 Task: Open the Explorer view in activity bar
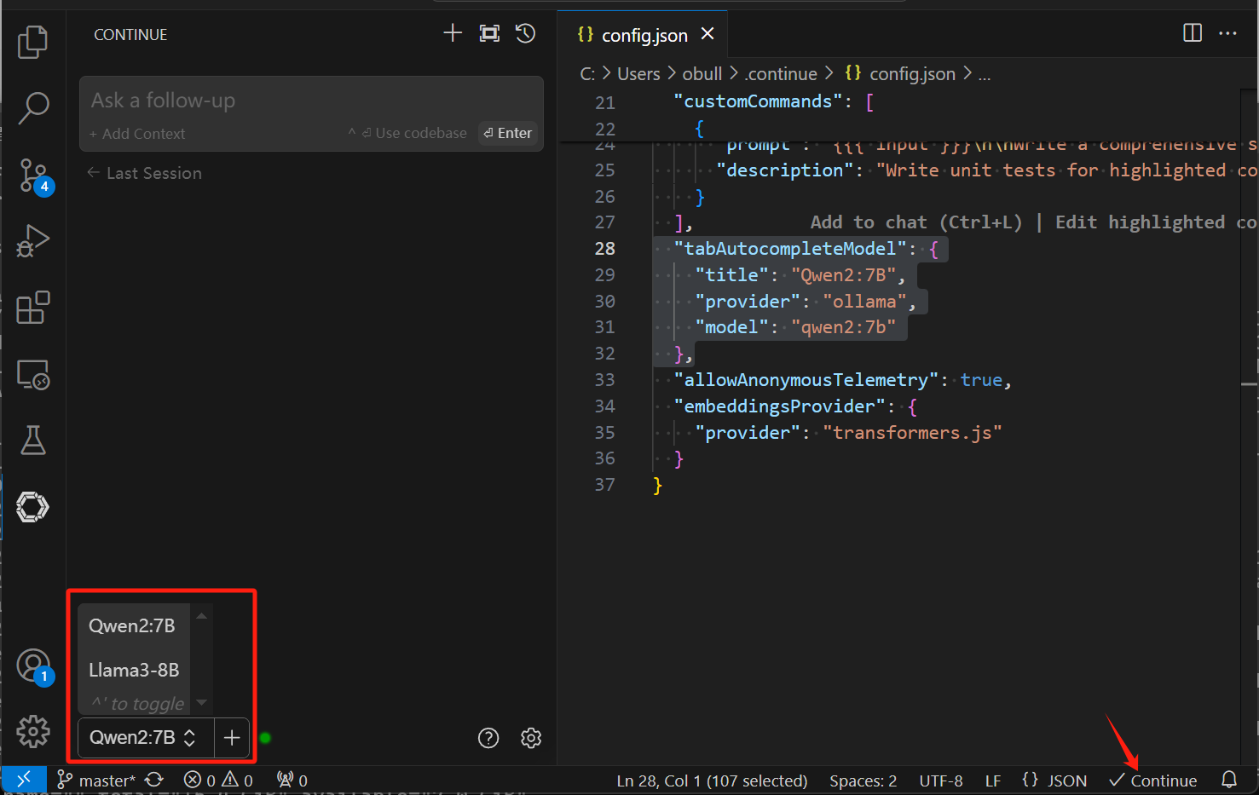pyautogui.click(x=32, y=42)
